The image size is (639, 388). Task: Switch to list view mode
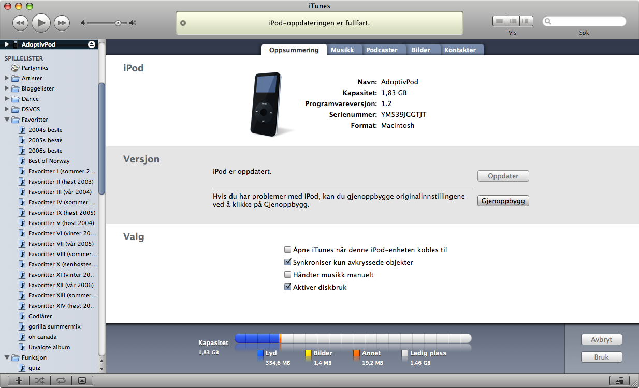[x=499, y=21]
